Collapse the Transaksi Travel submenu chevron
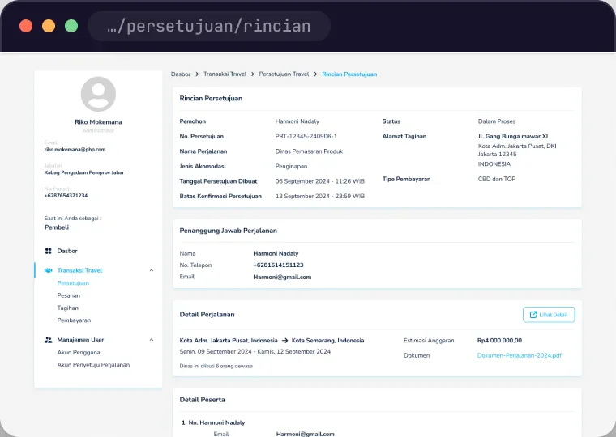Viewport: 616px width, 437px height. [x=152, y=270]
